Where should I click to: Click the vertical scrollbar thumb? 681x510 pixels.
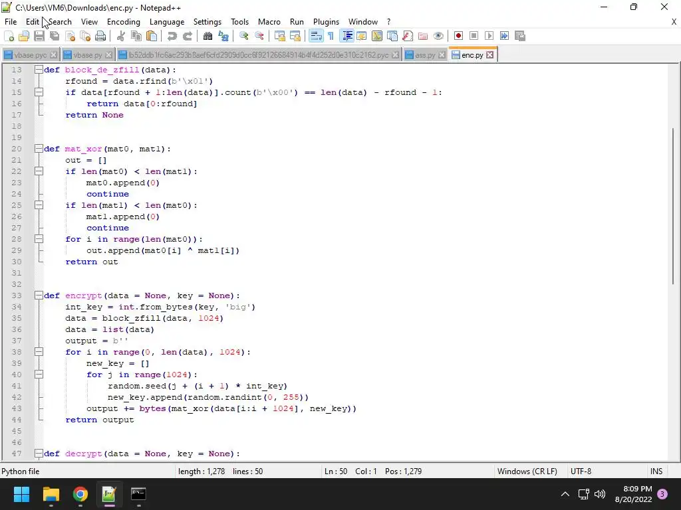click(x=674, y=206)
